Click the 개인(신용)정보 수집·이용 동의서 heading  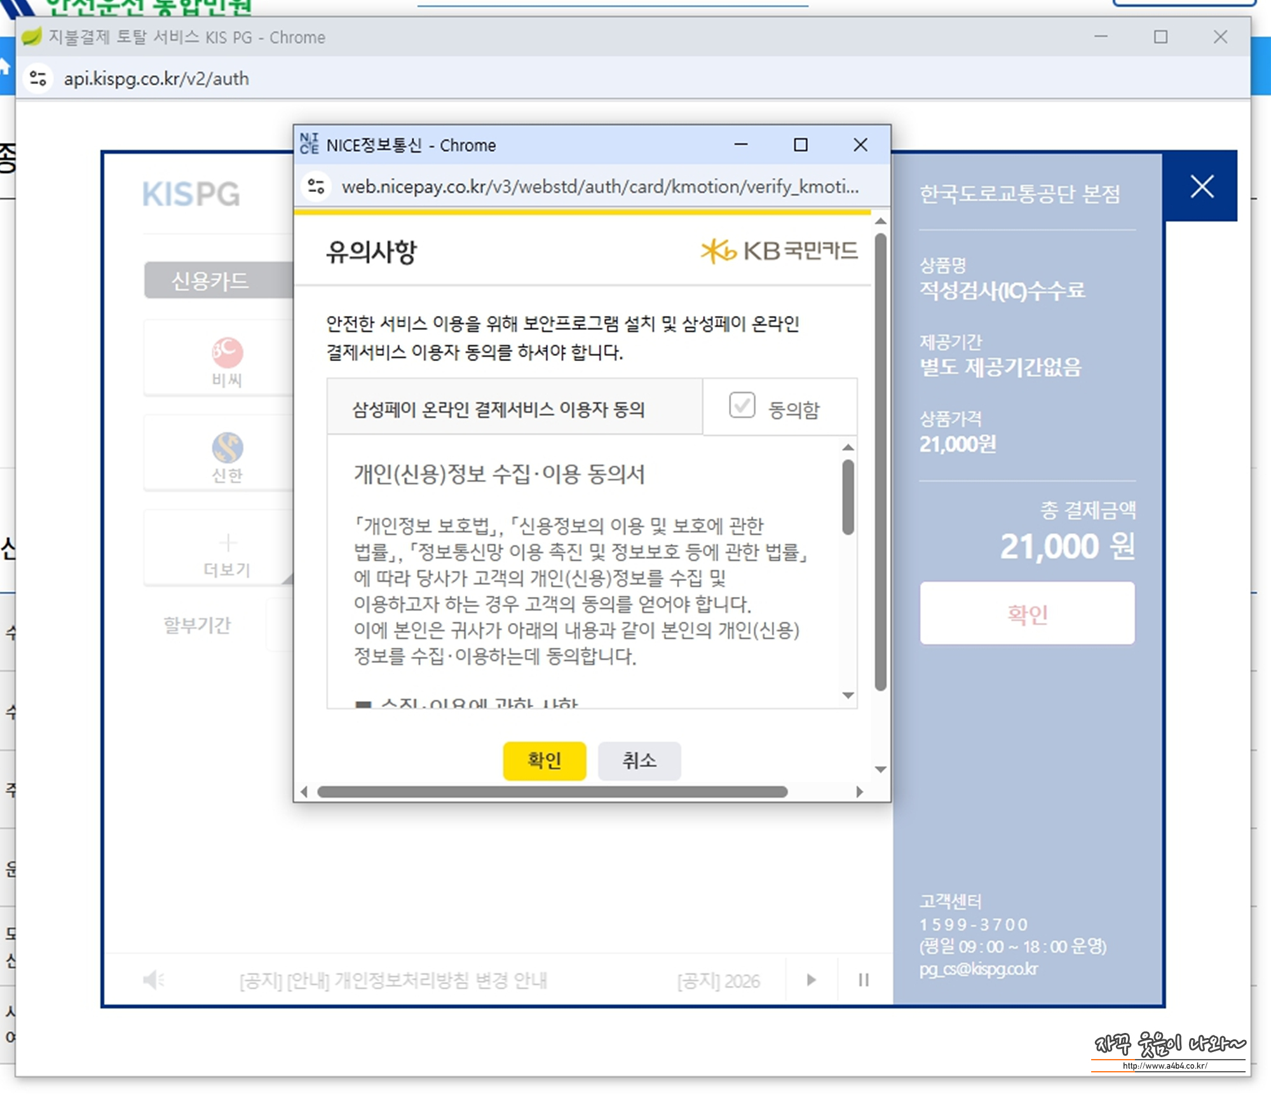point(500,474)
